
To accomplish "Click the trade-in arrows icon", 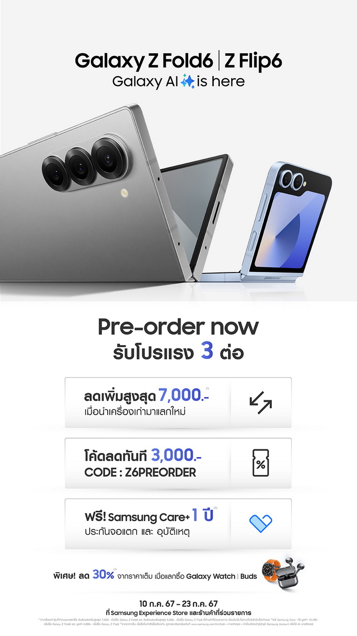I will pyautogui.click(x=261, y=402).
